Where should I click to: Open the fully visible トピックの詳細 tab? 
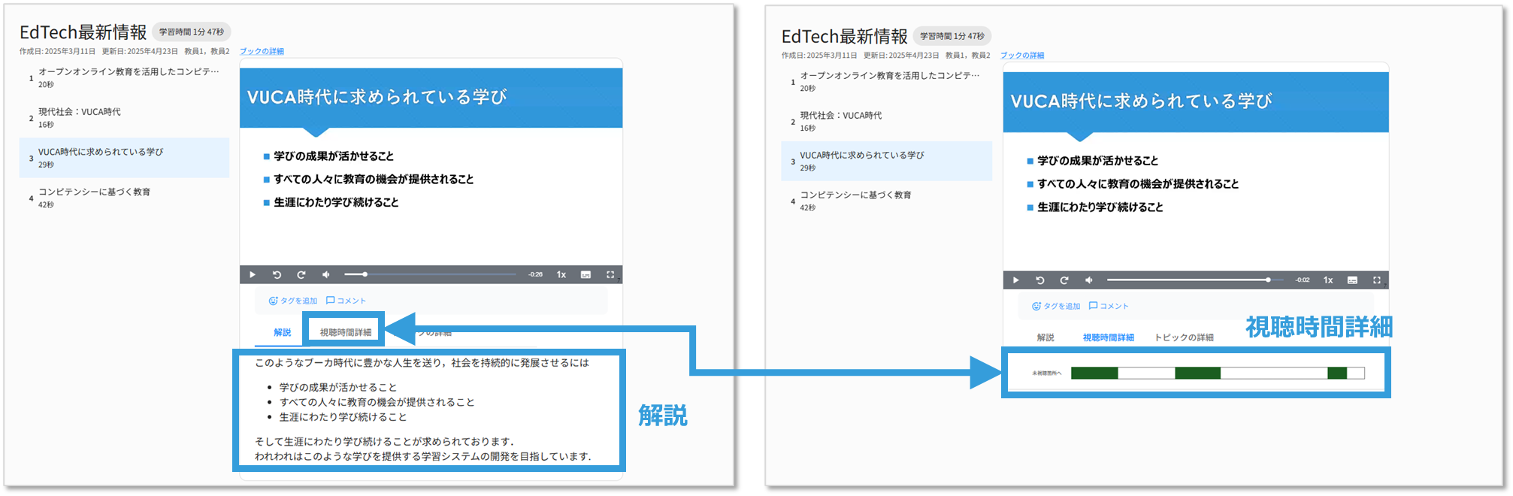1184,337
